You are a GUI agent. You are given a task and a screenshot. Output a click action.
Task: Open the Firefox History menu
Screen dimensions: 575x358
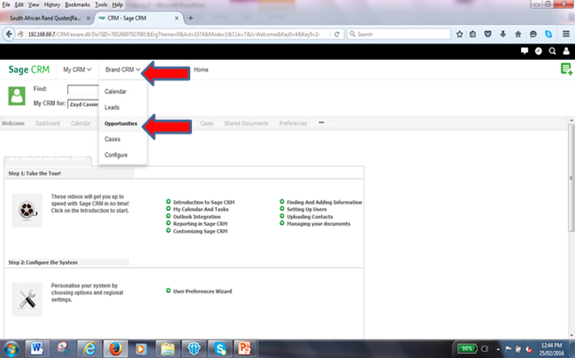click(x=52, y=5)
